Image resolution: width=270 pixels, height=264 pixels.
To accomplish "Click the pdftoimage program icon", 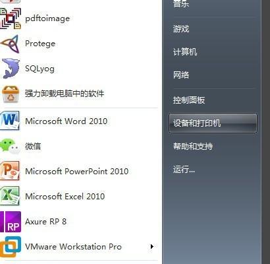I will 11,18.
